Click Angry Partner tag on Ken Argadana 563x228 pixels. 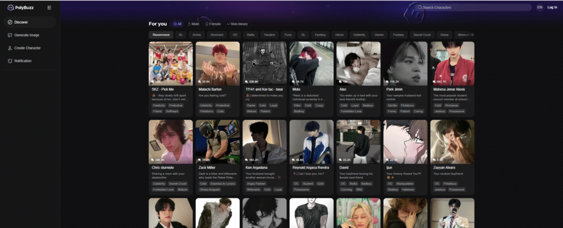[x=256, y=183]
